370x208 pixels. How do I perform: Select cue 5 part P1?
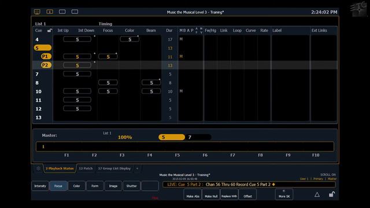[46, 57]
